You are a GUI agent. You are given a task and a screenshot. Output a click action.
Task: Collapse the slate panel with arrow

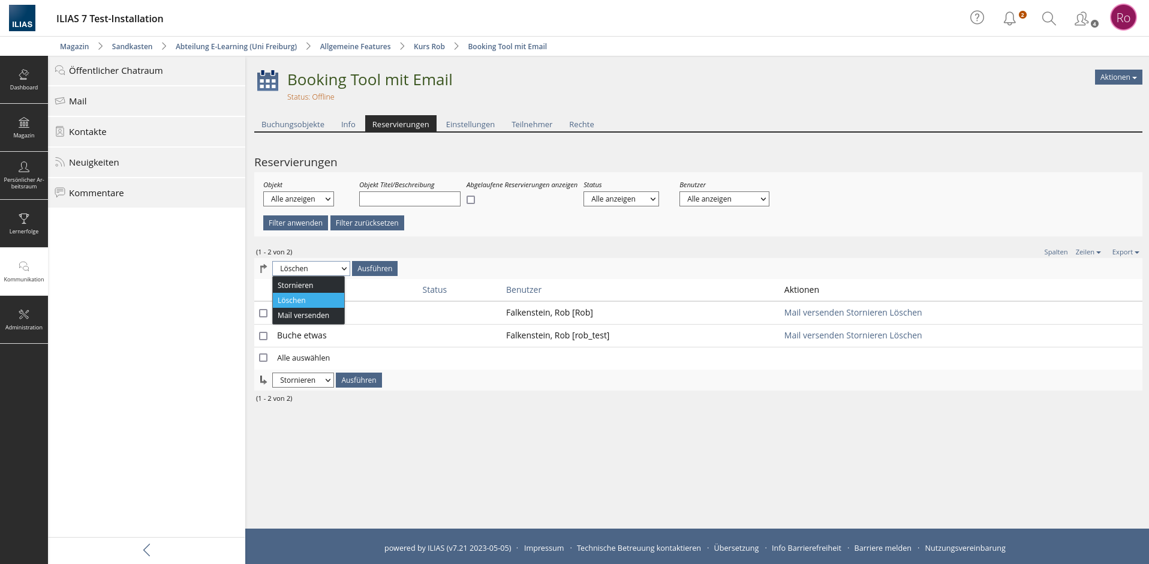click(x=146, y=550)
